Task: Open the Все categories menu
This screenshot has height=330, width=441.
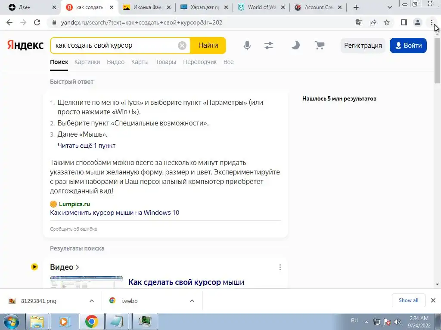Action: click(x=228, y=62)
